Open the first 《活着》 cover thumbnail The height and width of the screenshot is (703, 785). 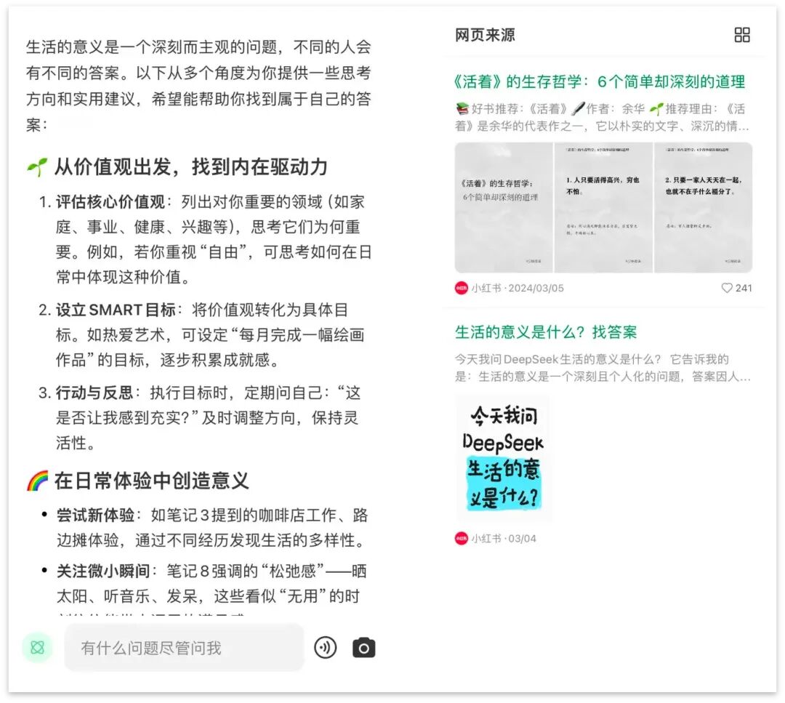click(504, 207)
